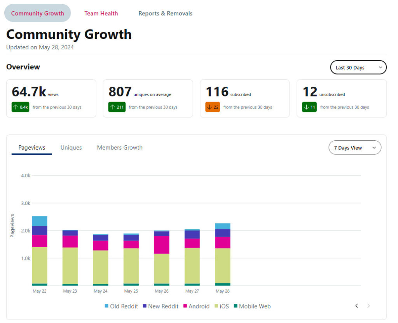The width and height of the screenshot is (398, 323).
Task: Open the Reports & Removals tab
Action: (165, 13)
